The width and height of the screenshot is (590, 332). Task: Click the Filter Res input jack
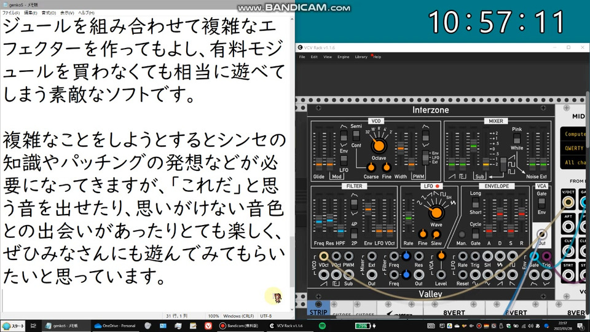point(419,256)
